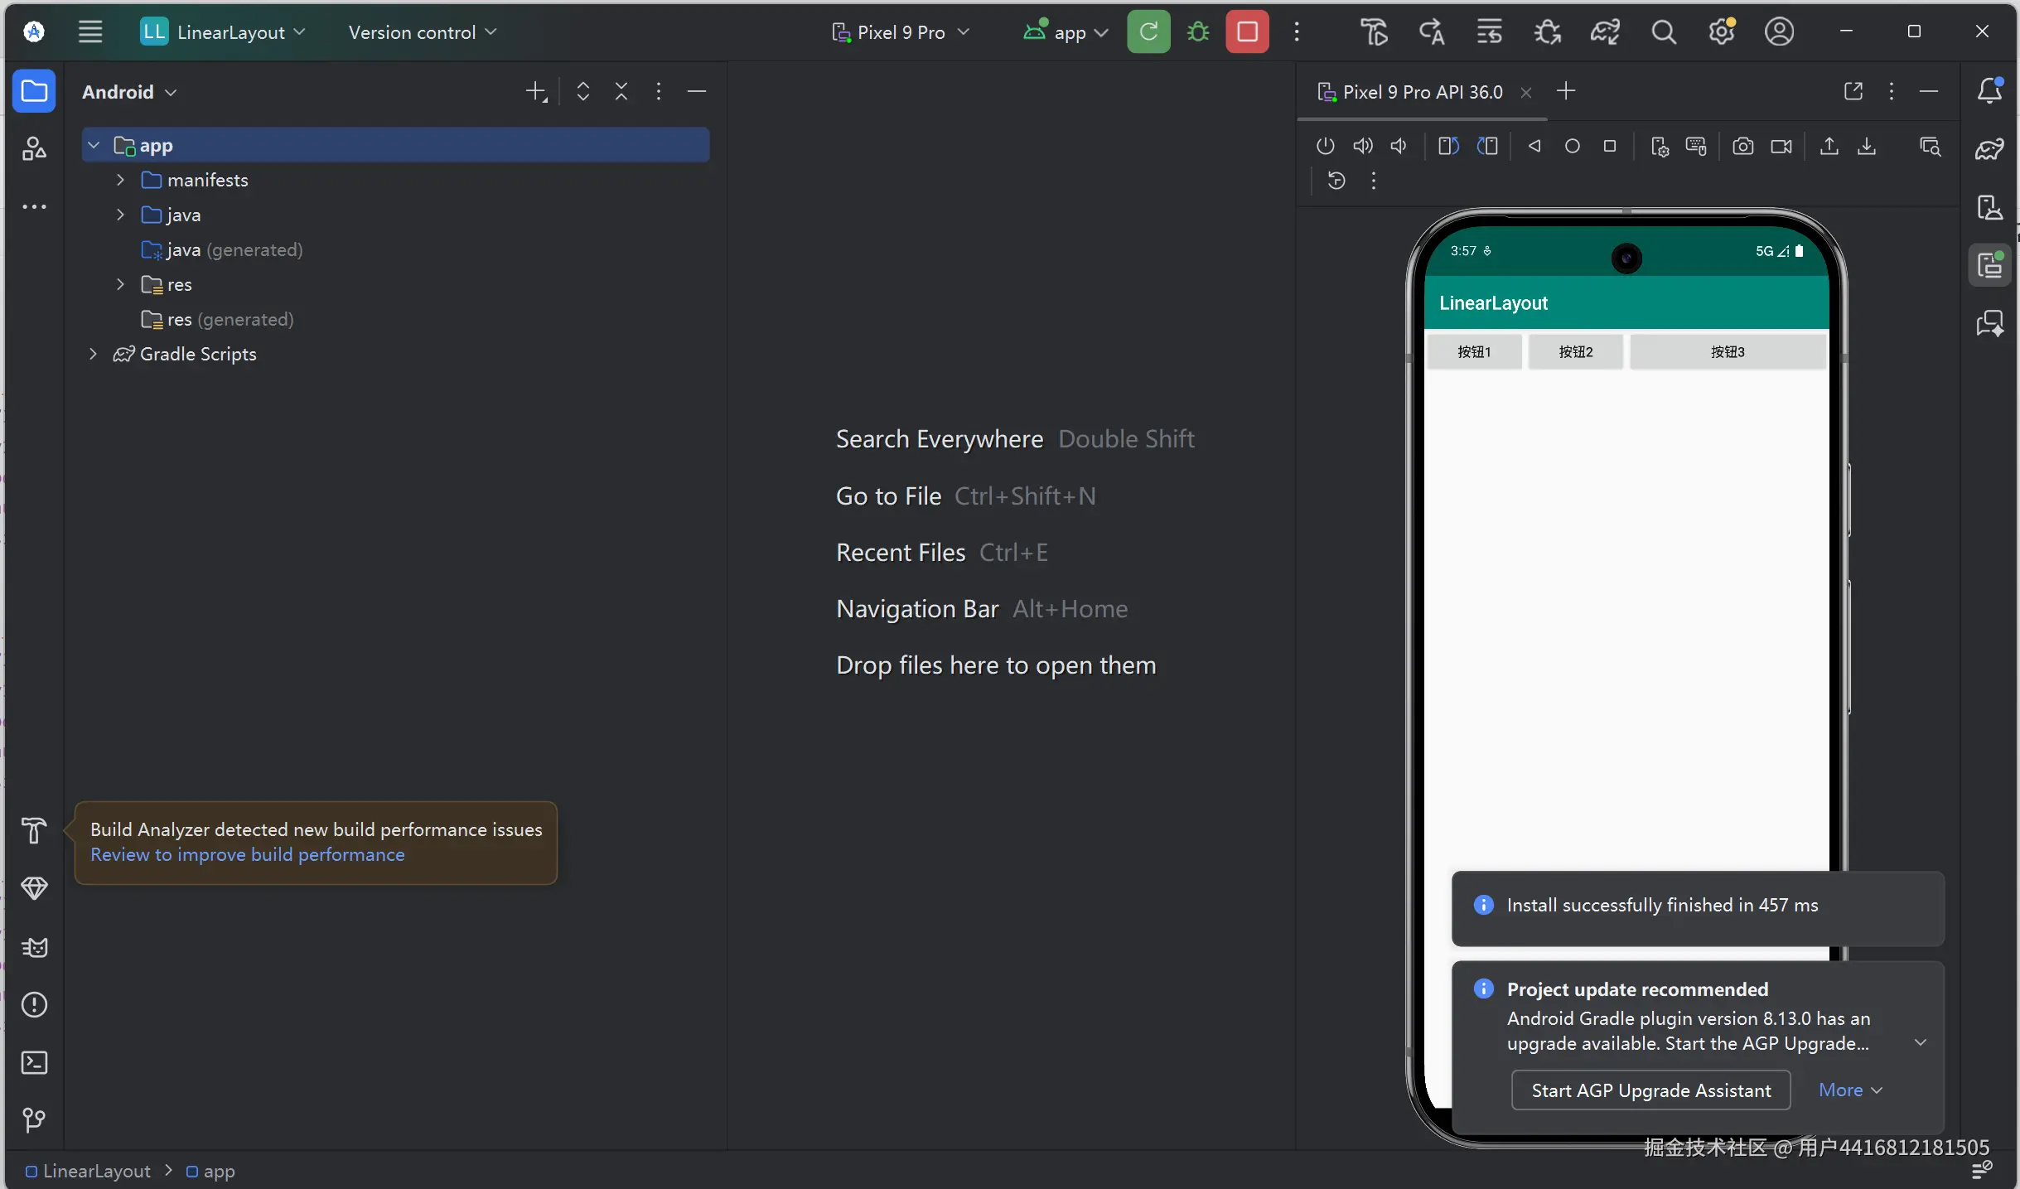The width and height of the screenshot is (2020, 1189).
Task: Open the Build hammer tool window
Action: point(34,830)
